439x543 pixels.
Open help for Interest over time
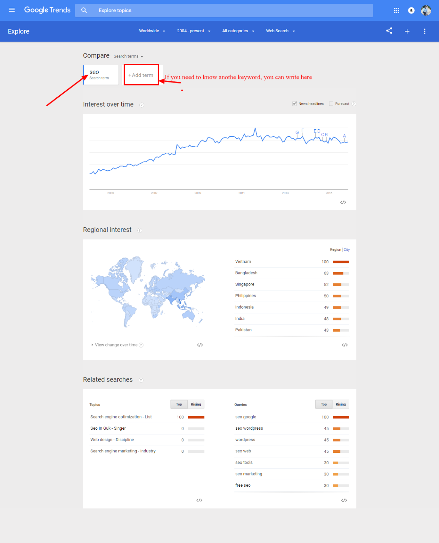(142, 105)
